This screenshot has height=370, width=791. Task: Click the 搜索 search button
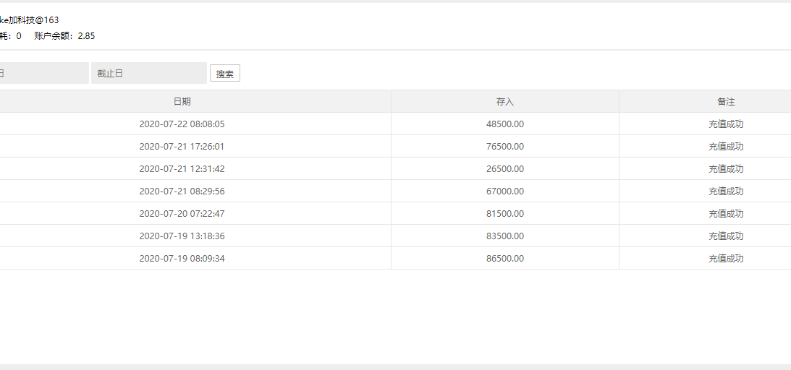(x=225, y=74)
